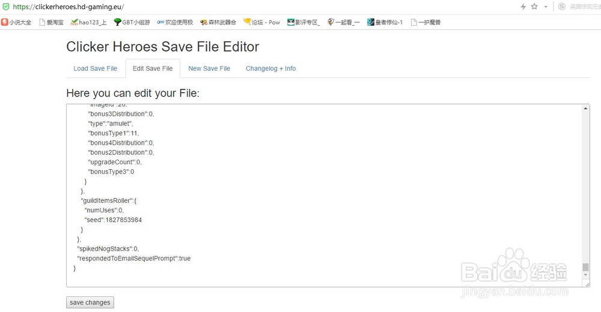The height and width of the screenshot is (312, 601).
Task: Click the textarea scrollbar up arrow
Action: coord(585,109)
